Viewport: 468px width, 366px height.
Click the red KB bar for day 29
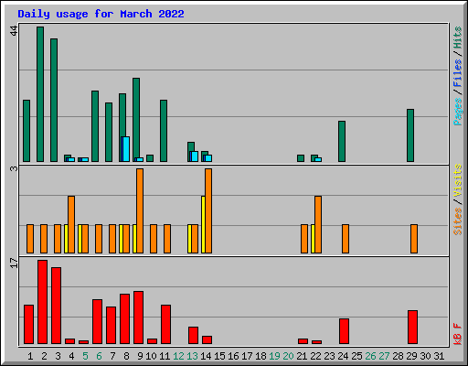[x=413, y=328]
